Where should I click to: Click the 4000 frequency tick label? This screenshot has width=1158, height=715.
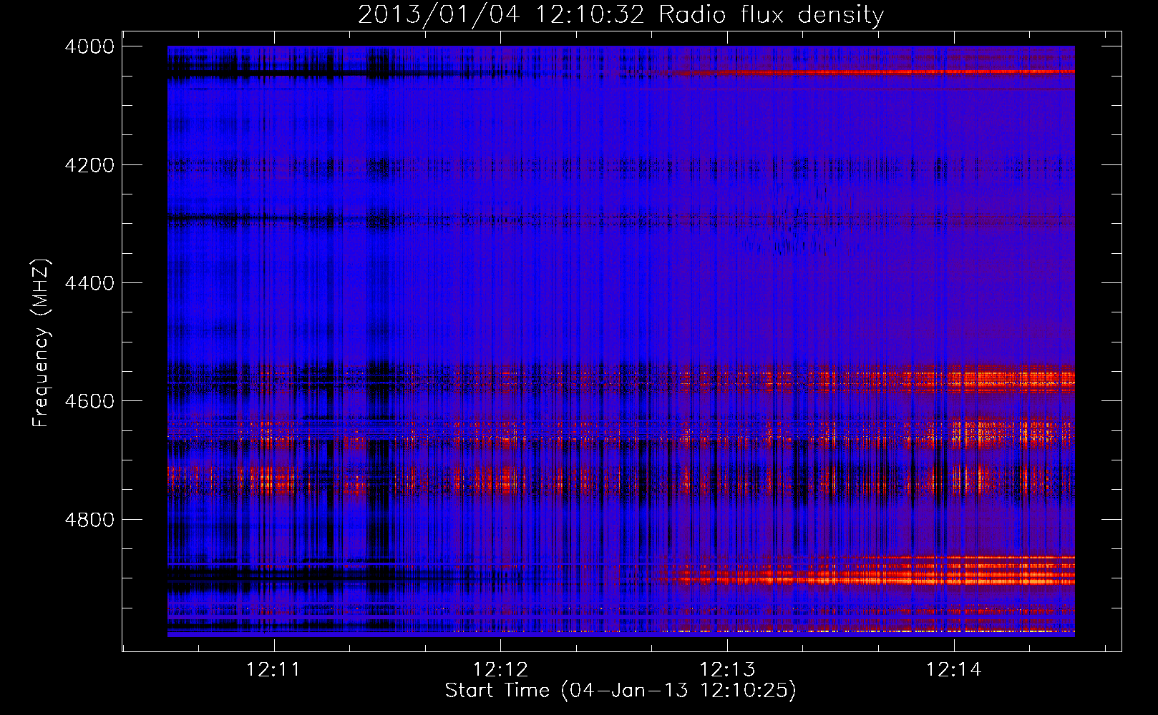tap(89, 46)
